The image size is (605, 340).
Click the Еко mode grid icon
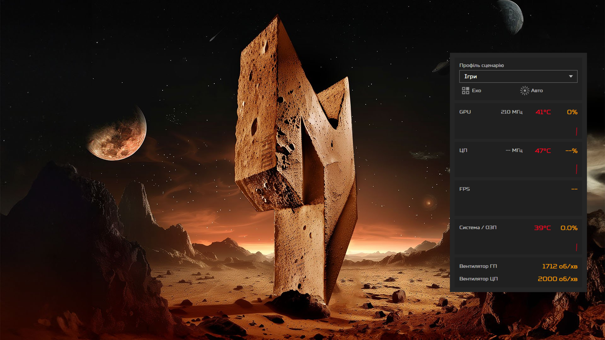pyautogui.click(x=465, y=91)
